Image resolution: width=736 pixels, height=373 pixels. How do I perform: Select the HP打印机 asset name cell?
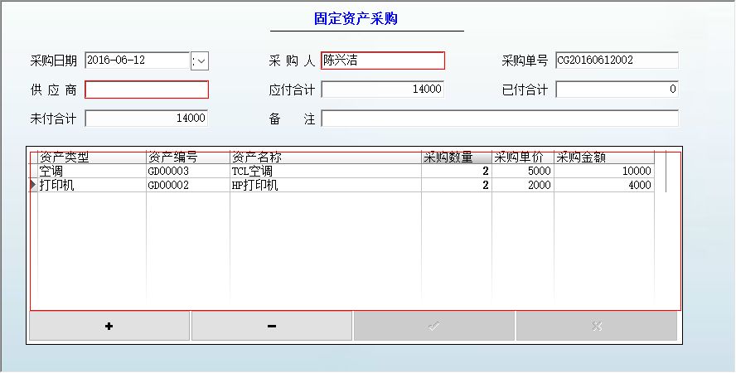(x=325, y=185)
